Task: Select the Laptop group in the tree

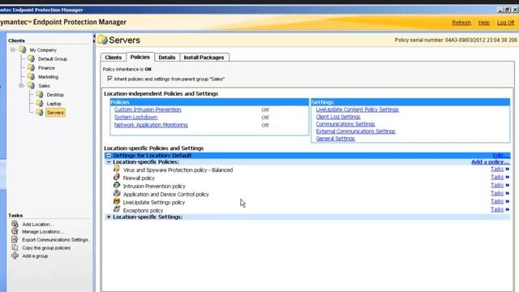Action: (54, 104)
